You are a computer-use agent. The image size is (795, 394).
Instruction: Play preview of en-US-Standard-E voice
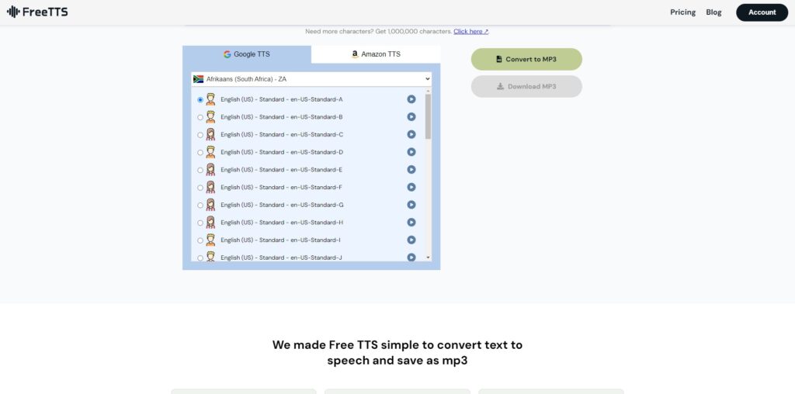tap(411, 170)
